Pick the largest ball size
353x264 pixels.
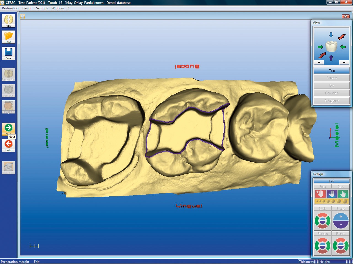point(345,201)
